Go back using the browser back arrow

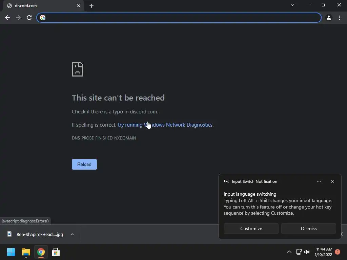point(7,18)
